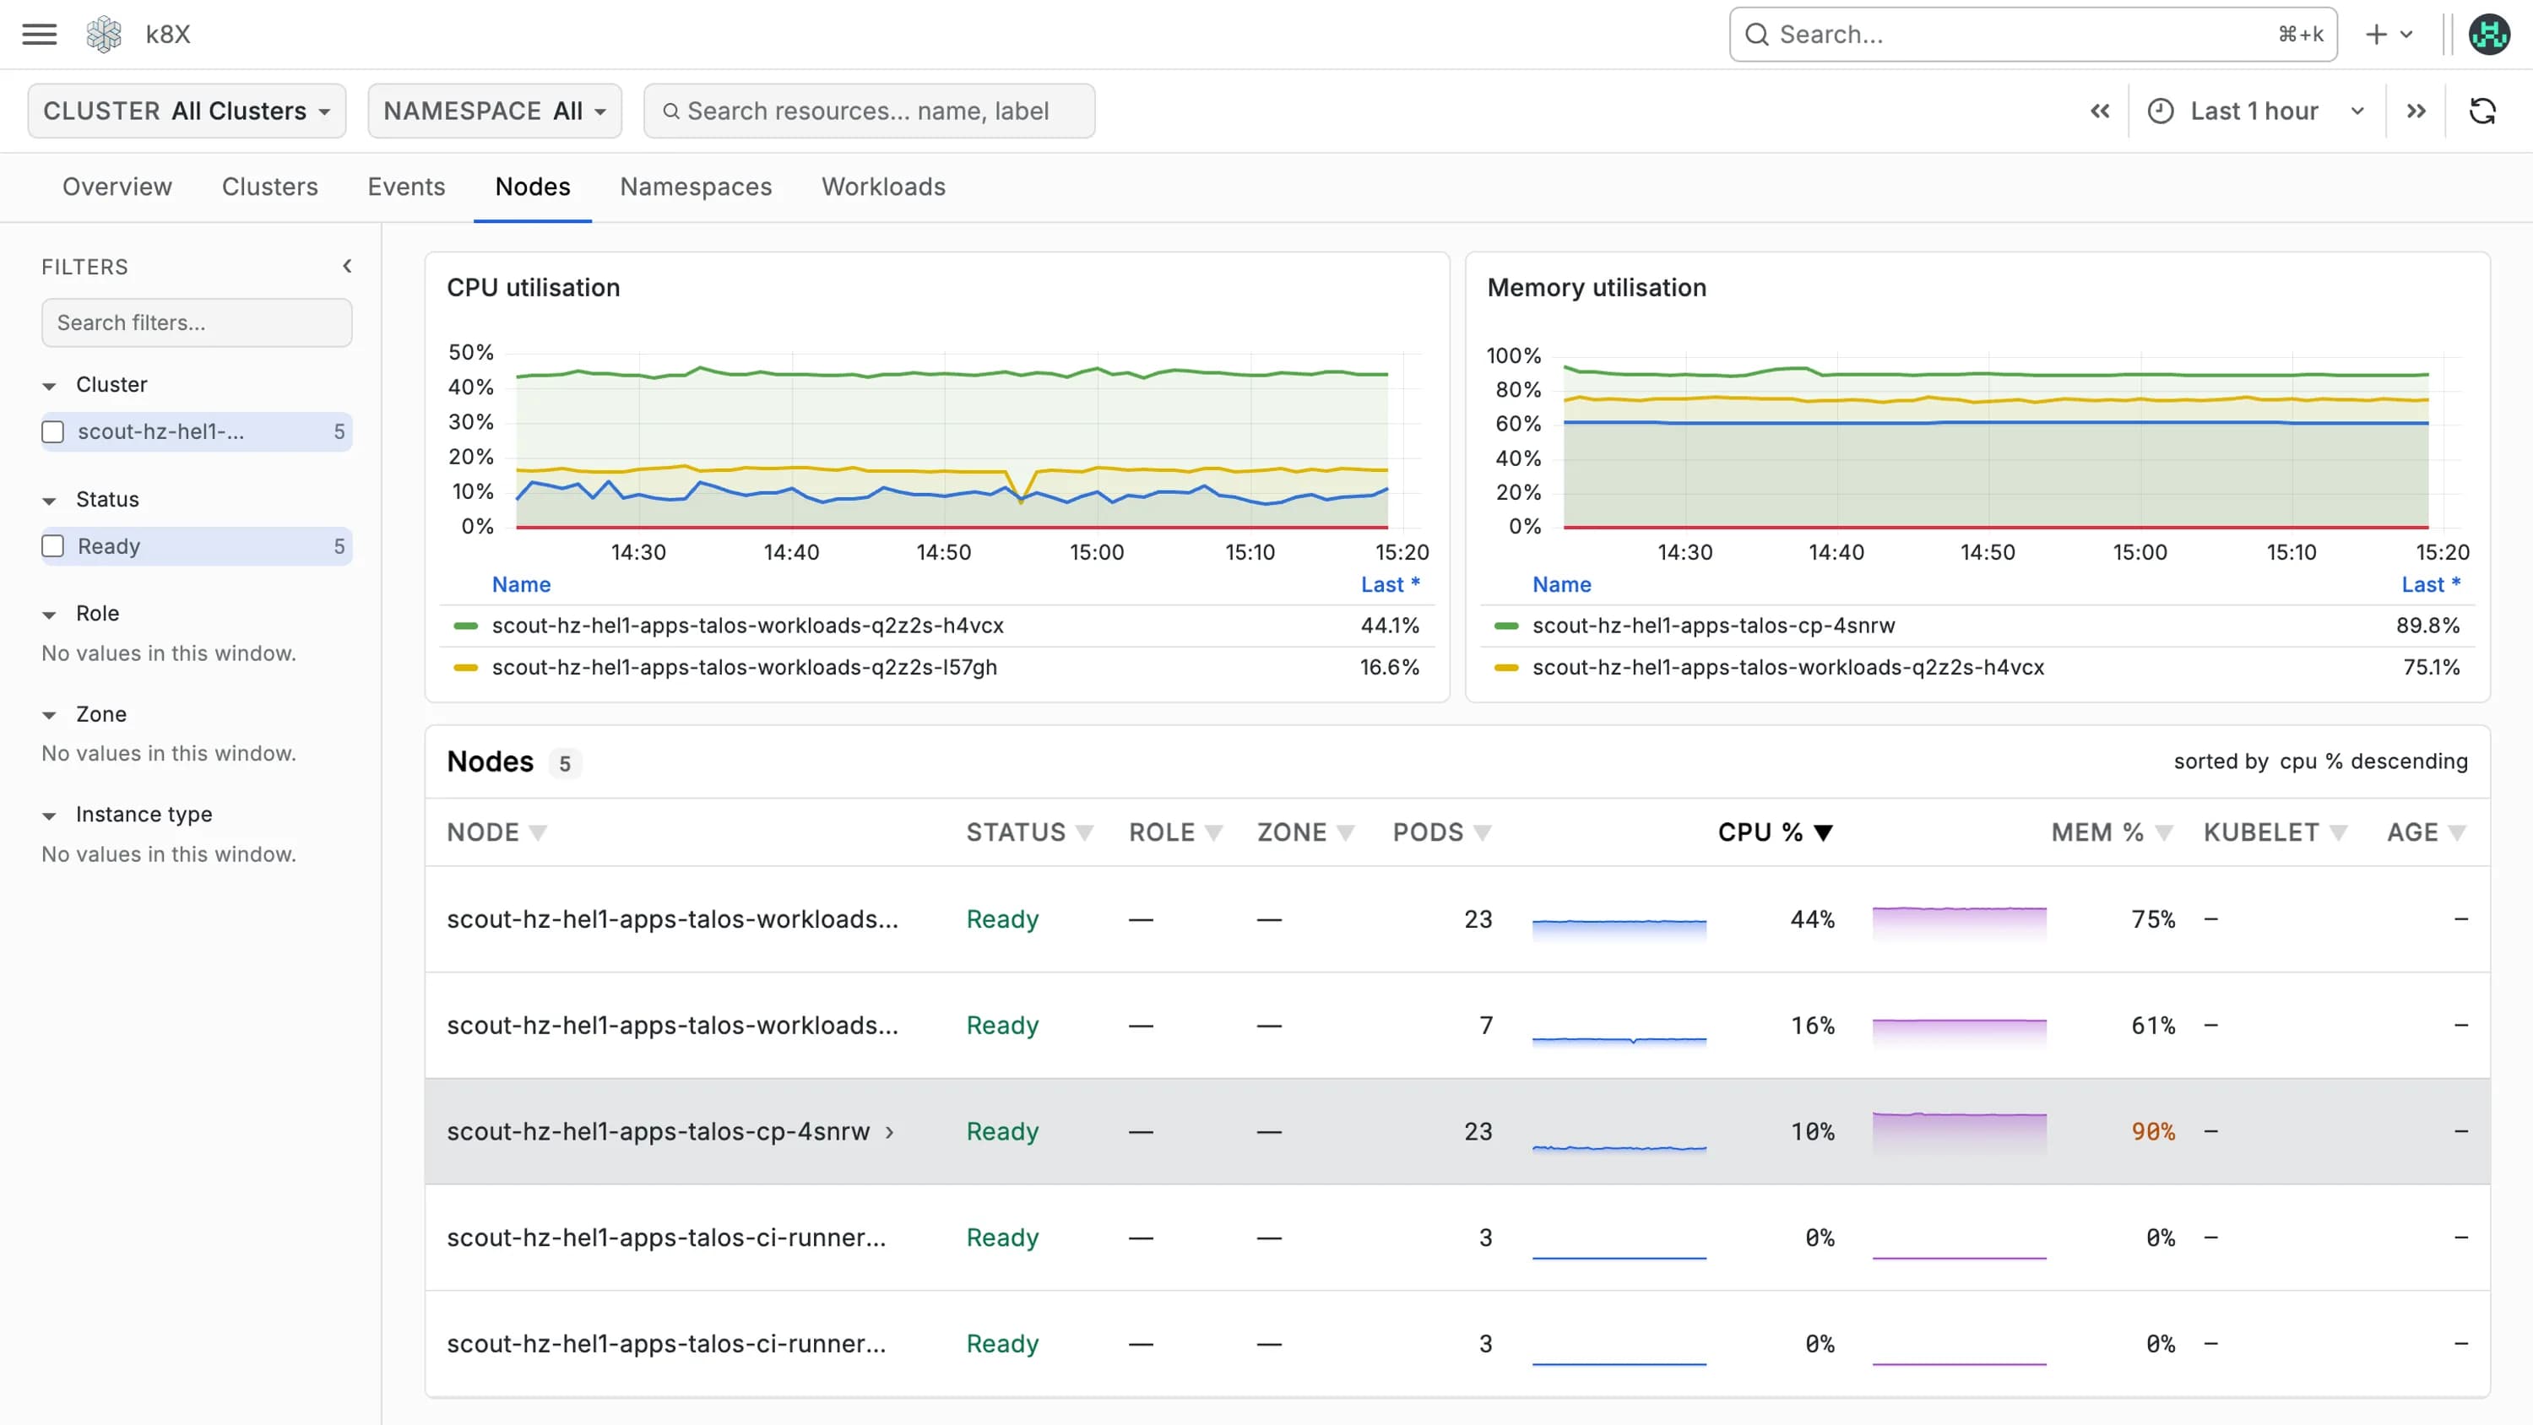Collapse the Filters side panel
2533x1425 pixels.
[347, 267]
